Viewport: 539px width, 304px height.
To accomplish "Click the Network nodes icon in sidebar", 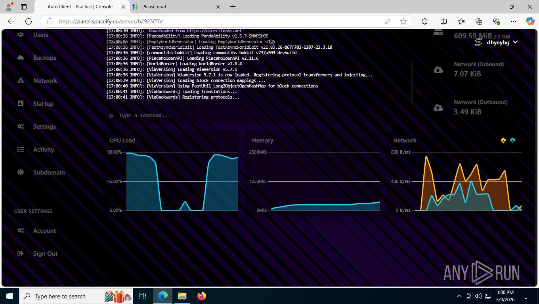I will (x=21, y=81).
